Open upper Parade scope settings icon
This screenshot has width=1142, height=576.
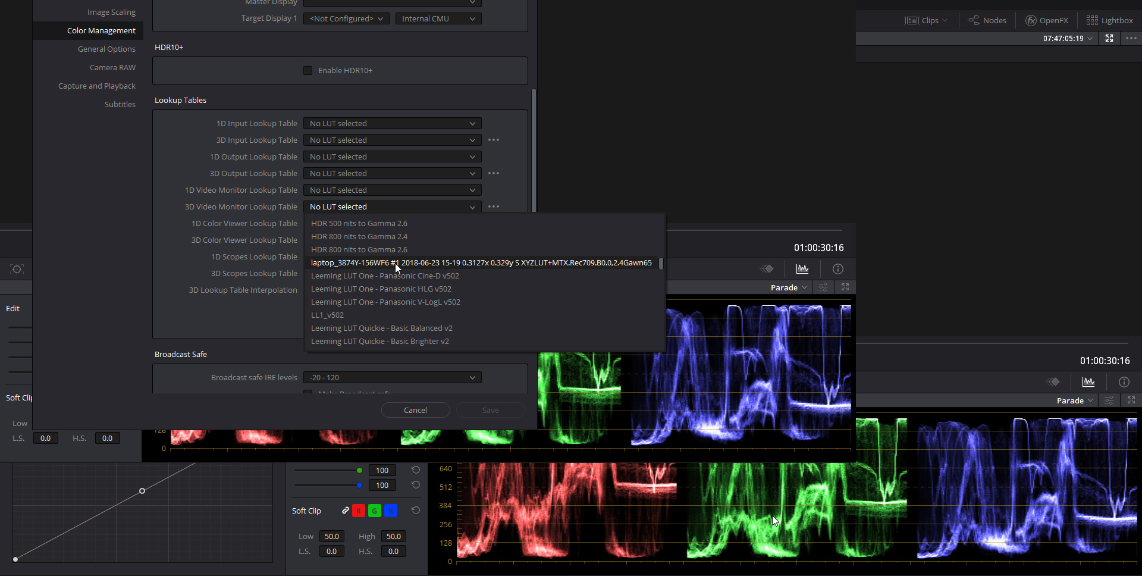(823, 287)
